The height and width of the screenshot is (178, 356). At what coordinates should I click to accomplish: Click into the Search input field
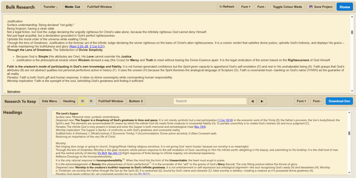pos(210,101)
